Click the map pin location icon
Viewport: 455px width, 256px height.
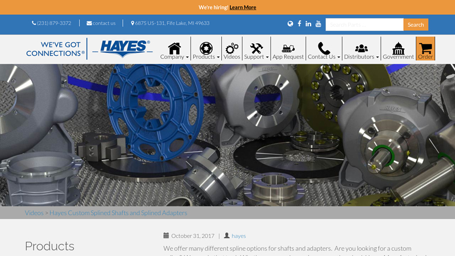pyautogui.click(x=133, y=23)
